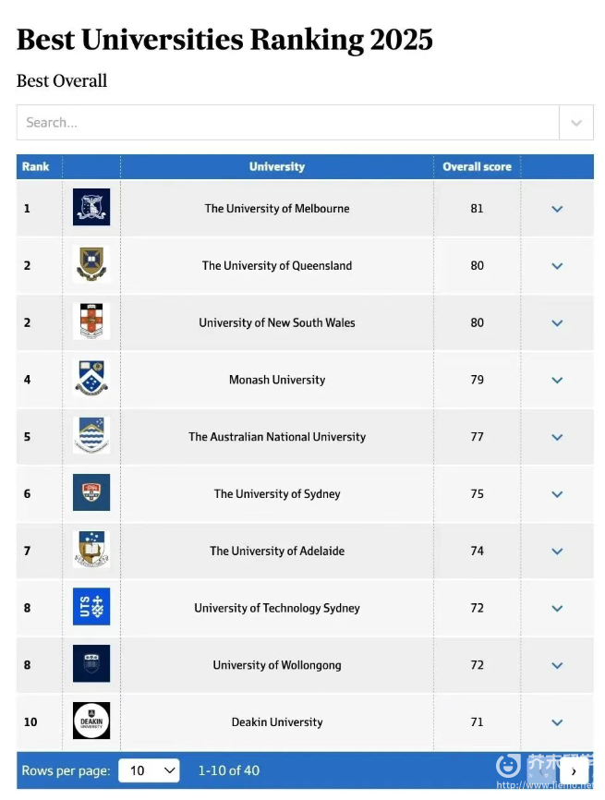Go to the next page of results
The width and height of the screenshot is (605, 800).
(x=575, y=770)
